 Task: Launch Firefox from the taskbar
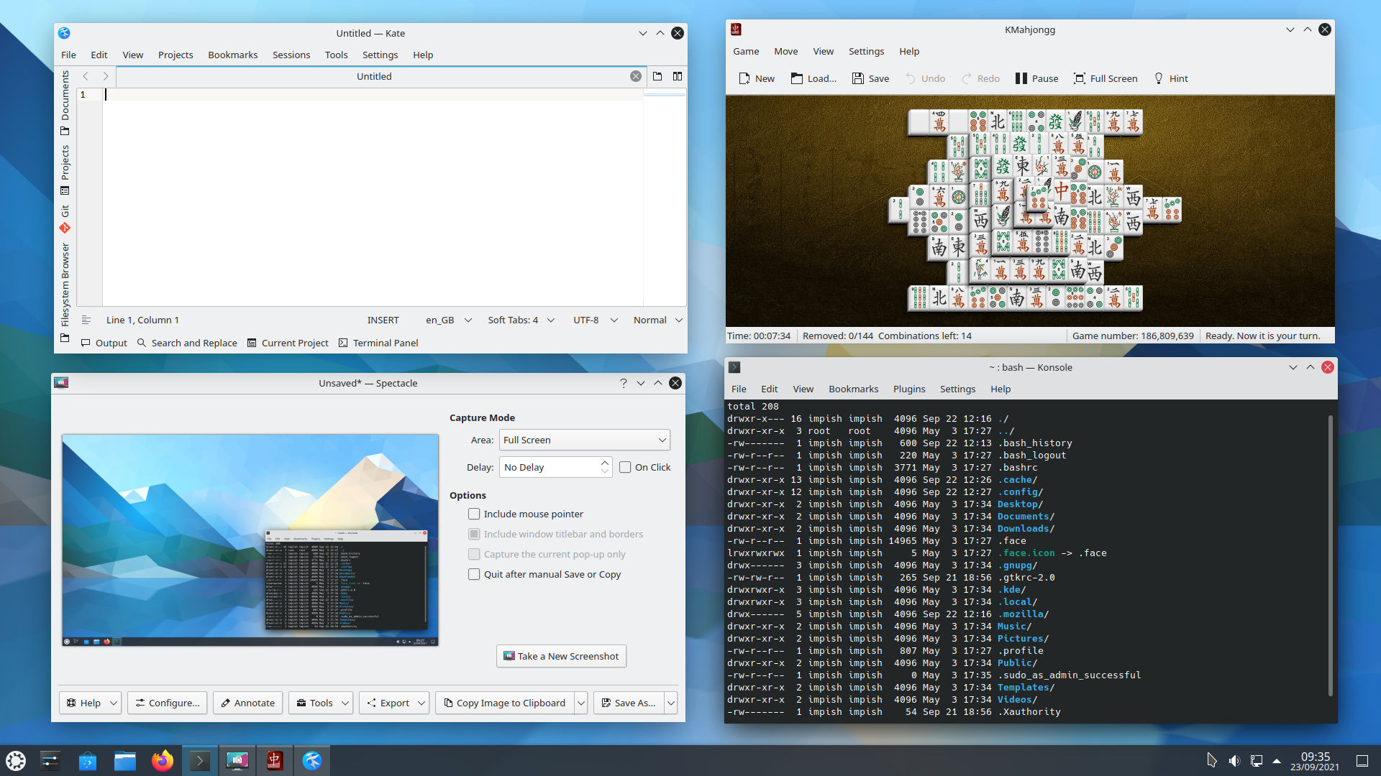163,760
